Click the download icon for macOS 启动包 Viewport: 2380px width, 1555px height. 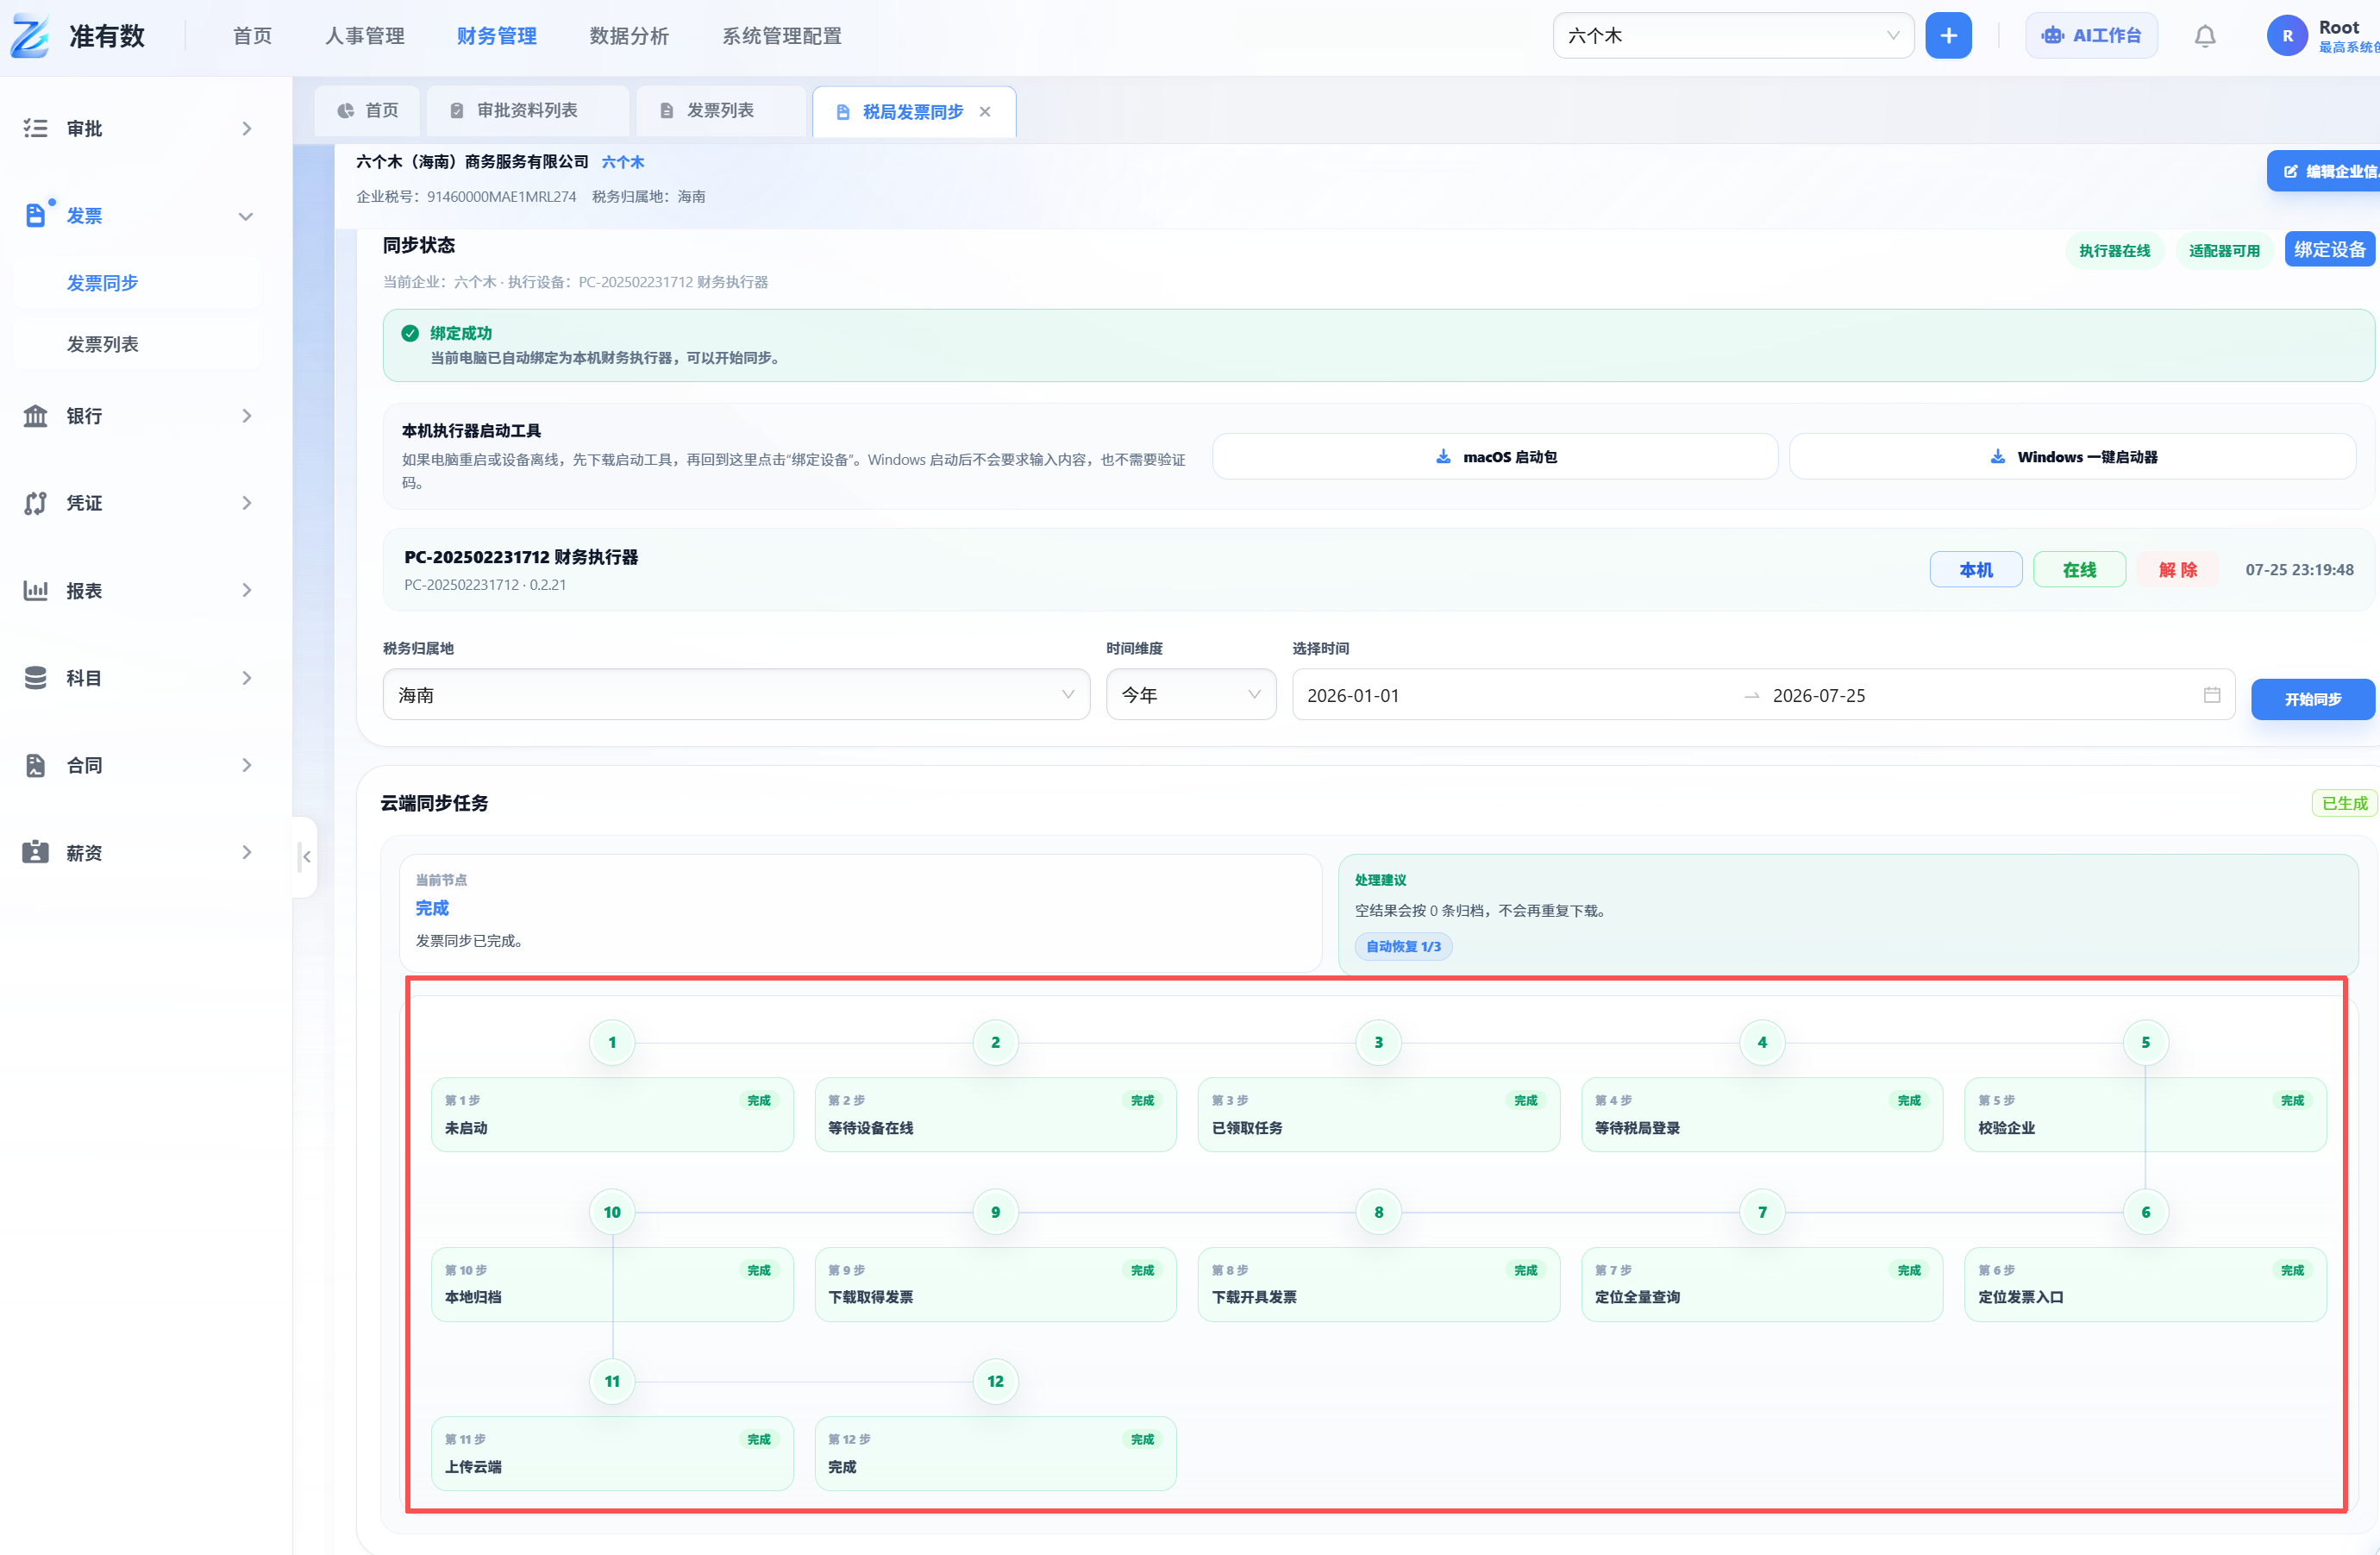pos(1443,457)
